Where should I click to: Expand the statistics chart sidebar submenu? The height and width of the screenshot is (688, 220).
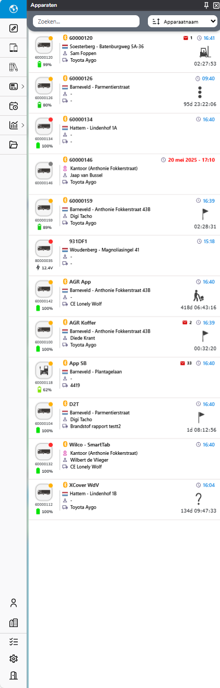click(x=22, y=125)
